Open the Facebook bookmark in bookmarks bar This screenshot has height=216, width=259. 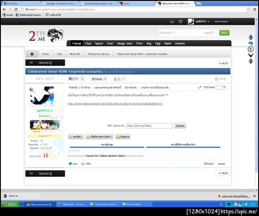(29, 15)
